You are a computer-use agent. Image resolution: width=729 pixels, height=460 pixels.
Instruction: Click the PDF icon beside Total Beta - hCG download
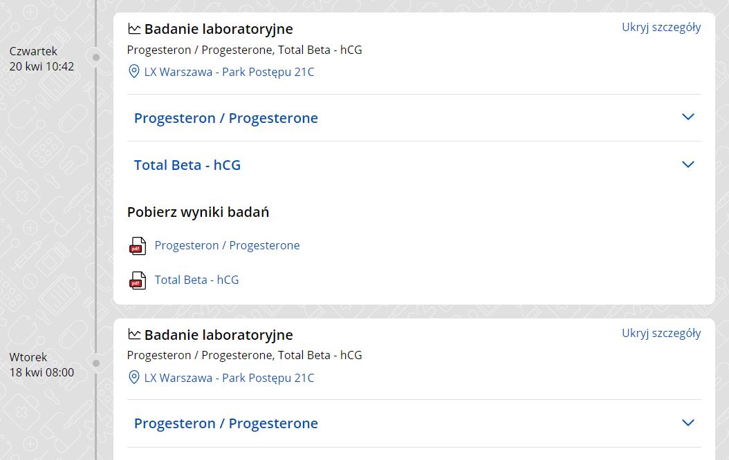pos(138,280)
